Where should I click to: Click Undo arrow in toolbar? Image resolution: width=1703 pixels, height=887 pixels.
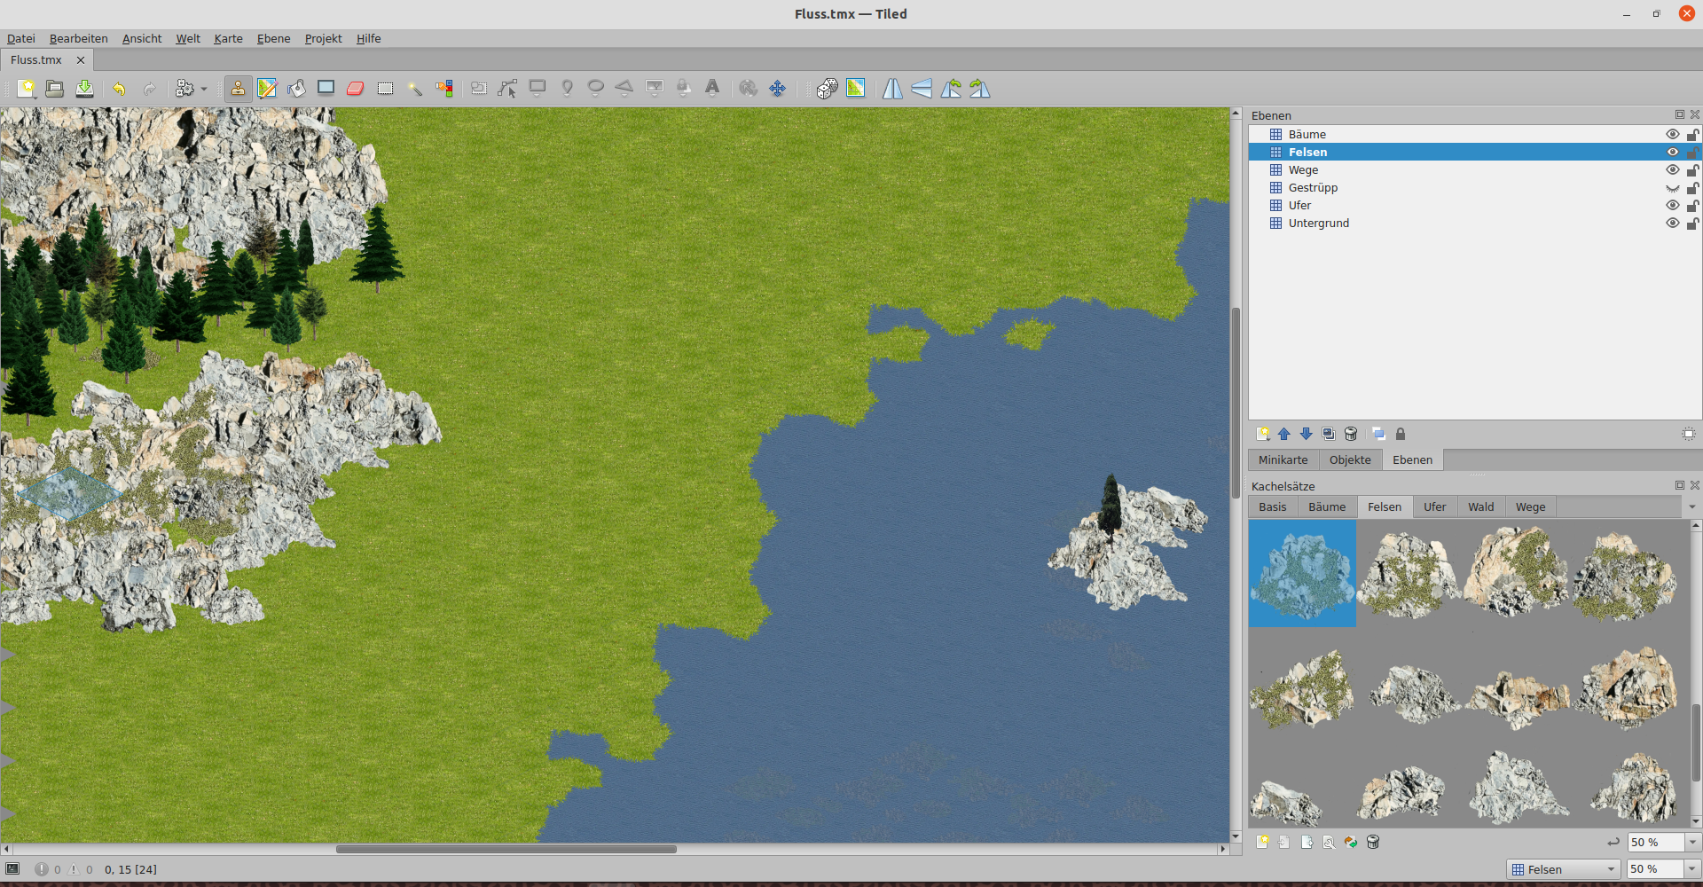[x=119, y=89]
